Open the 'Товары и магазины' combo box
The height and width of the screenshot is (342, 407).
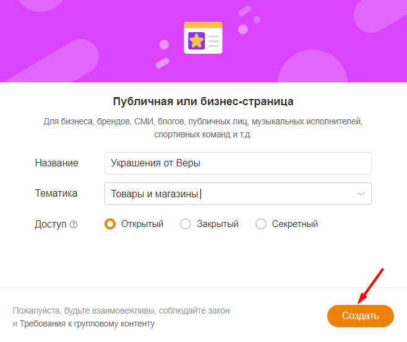point(229,194)
